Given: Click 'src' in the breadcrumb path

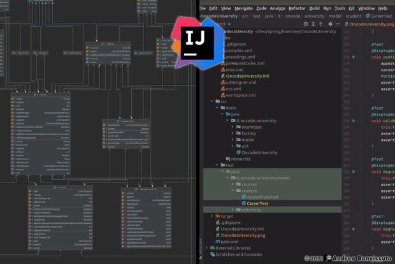Looking at the screenshot, I should [x=245, y=16].
